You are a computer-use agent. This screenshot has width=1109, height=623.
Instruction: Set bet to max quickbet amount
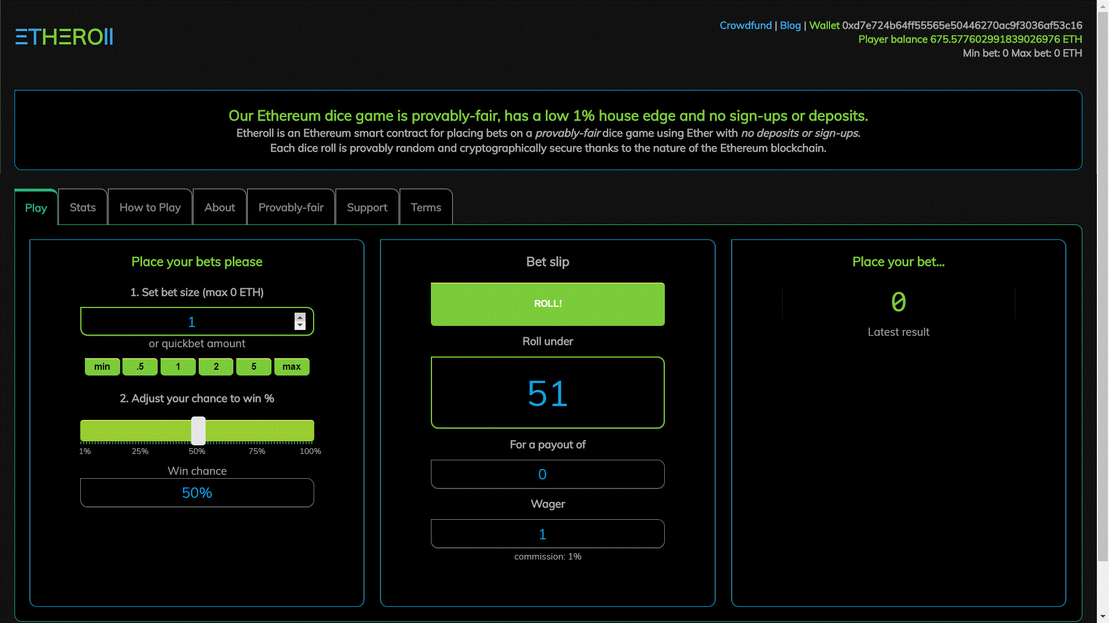point(292,367)
